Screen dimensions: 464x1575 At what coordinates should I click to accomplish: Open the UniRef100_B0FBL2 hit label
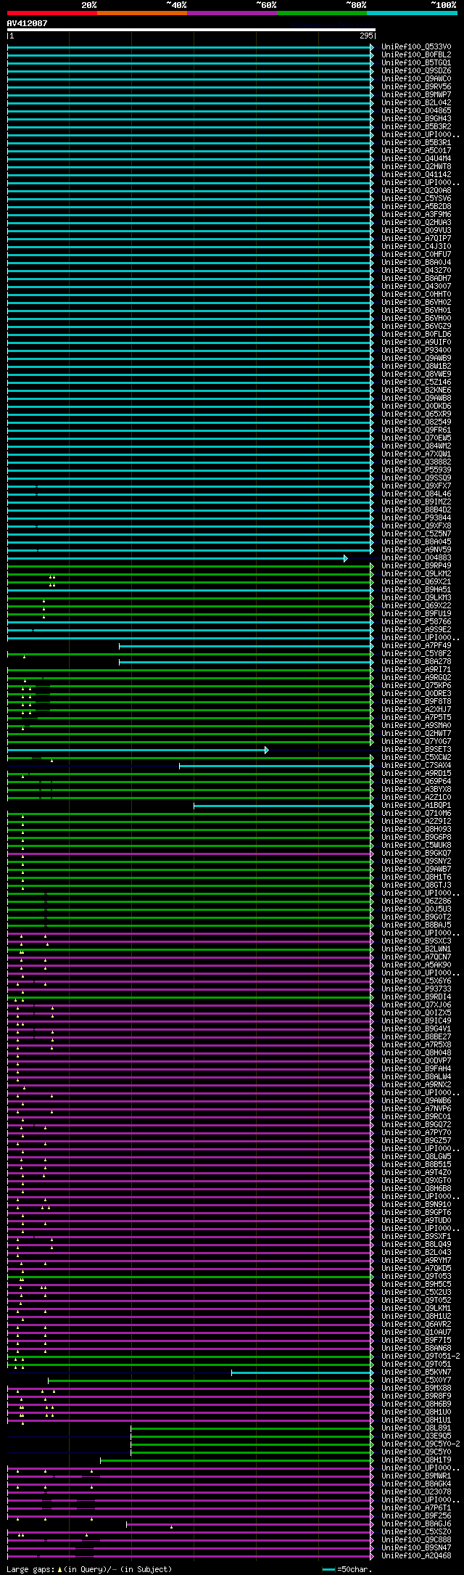click(x=416, y=55)
